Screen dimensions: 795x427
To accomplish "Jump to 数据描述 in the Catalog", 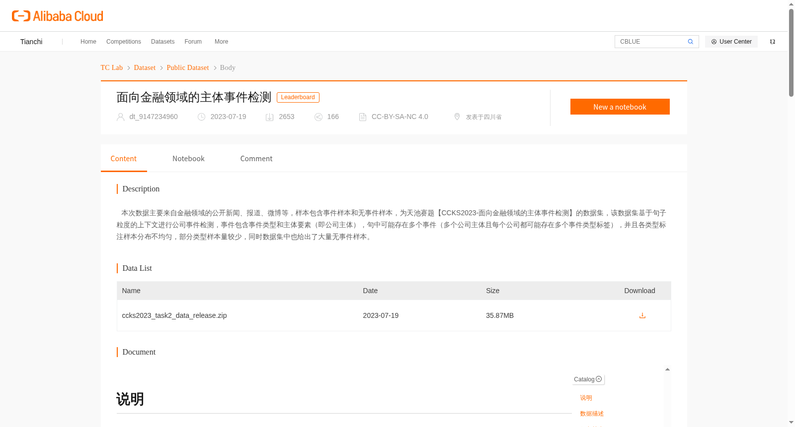I will click(x=592, y=414).
